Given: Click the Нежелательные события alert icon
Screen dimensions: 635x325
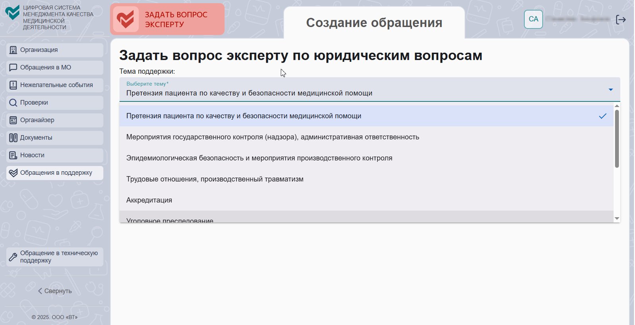Looking at the screenshot, I should pos(13,85).
